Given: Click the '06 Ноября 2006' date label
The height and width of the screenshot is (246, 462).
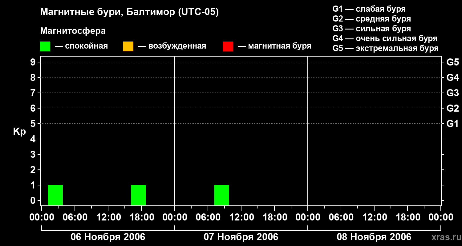Looking at the screenshot, I should coord(108,237).
